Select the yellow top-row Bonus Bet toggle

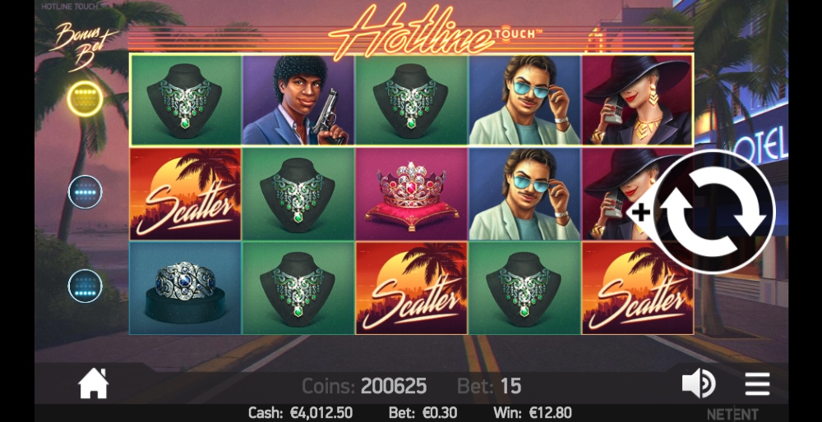[85, 99]
